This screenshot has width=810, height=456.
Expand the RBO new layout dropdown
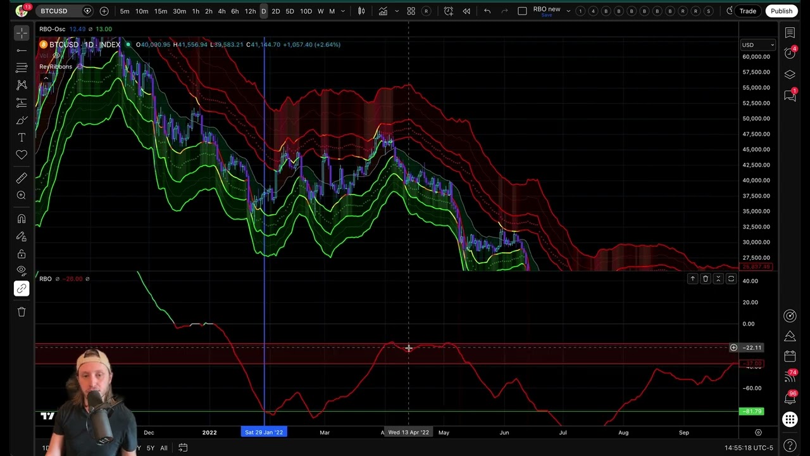click(x=568, y=11)
